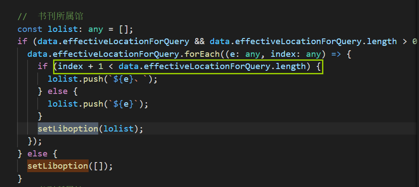Click '.length > 0' on the outer if line
Screen dimensions: 419x187
tap(390, 42)
